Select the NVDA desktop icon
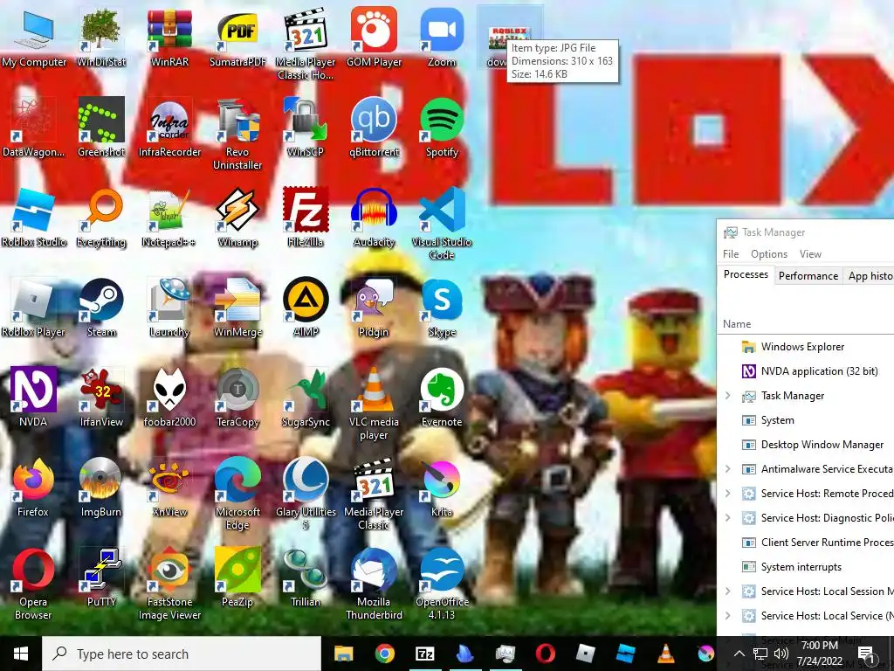This screenshot has width=894, height=671. click(x=34, y=398)
